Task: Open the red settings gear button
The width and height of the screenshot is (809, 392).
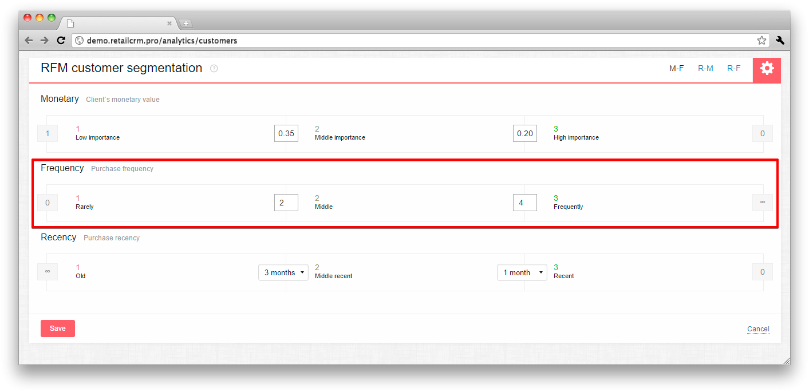Action: coord(767,70)
